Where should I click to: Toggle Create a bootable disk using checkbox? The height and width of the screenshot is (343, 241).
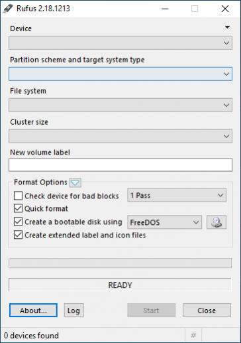(x=18, y=222)
